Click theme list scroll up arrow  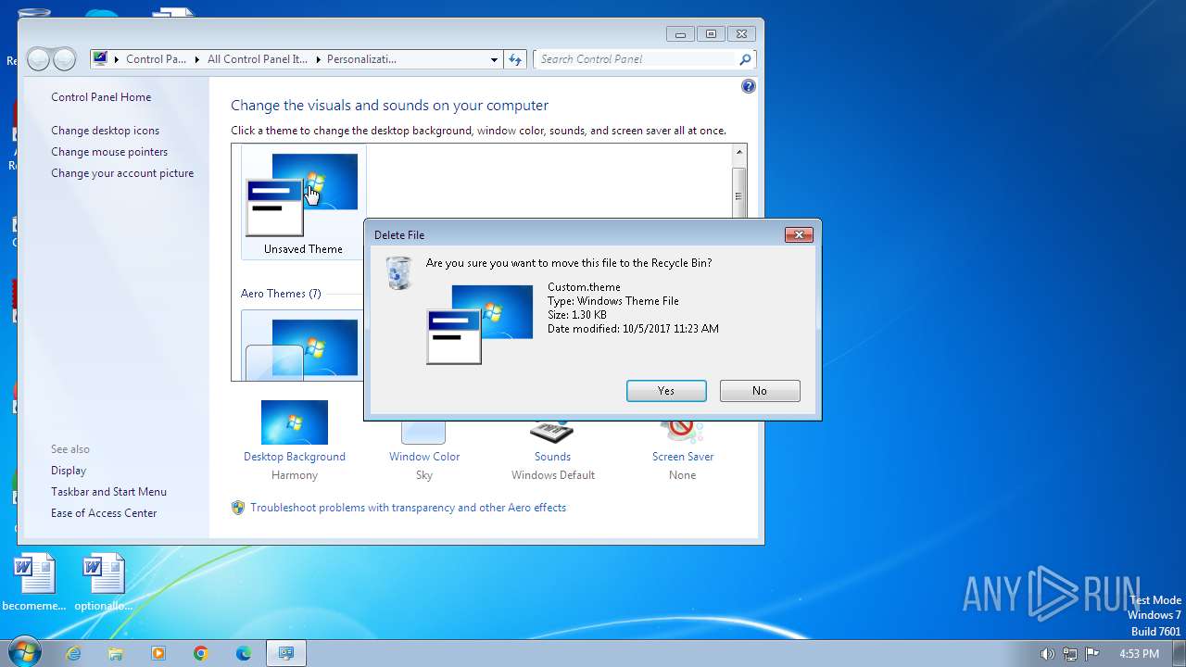tap(738, 152)
